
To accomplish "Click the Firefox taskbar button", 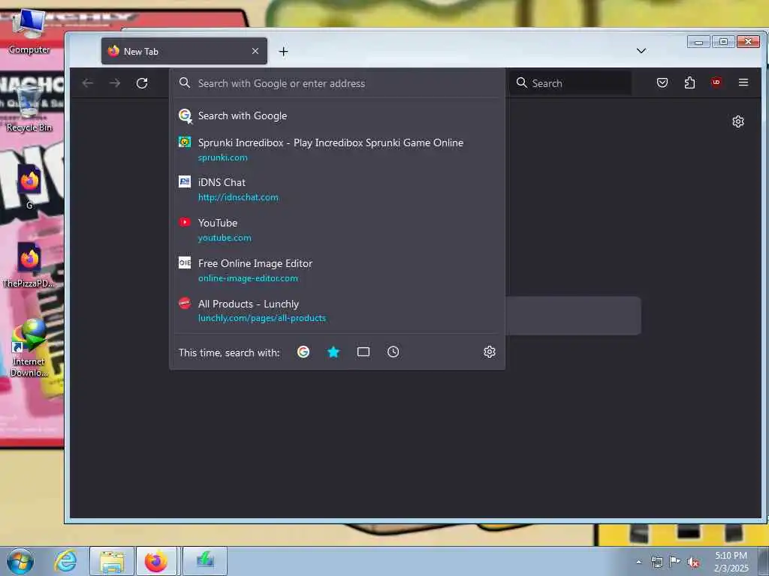I will 156,561.
